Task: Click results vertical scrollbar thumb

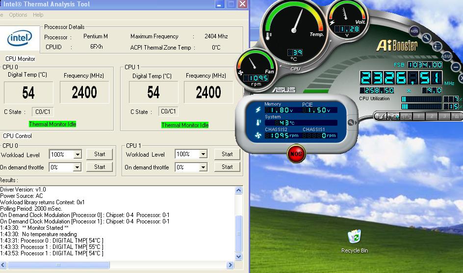Action: tap(238, 233)
